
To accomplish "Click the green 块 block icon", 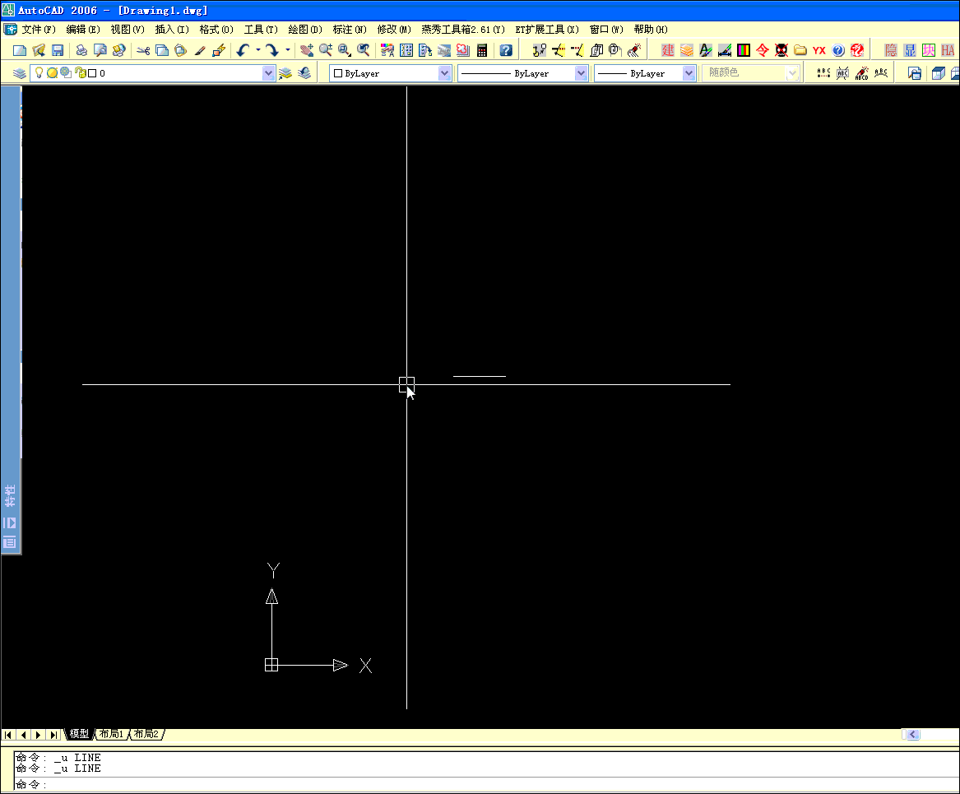I will pyautogui.click(x=929, y=50).
